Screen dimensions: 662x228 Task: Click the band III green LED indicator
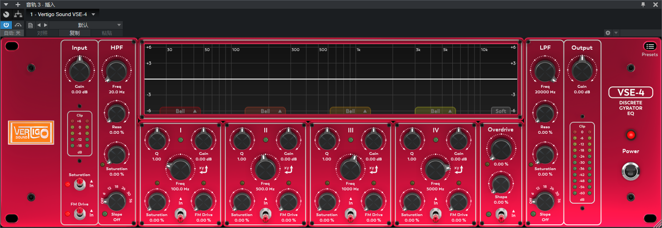(x=351, y=139)
